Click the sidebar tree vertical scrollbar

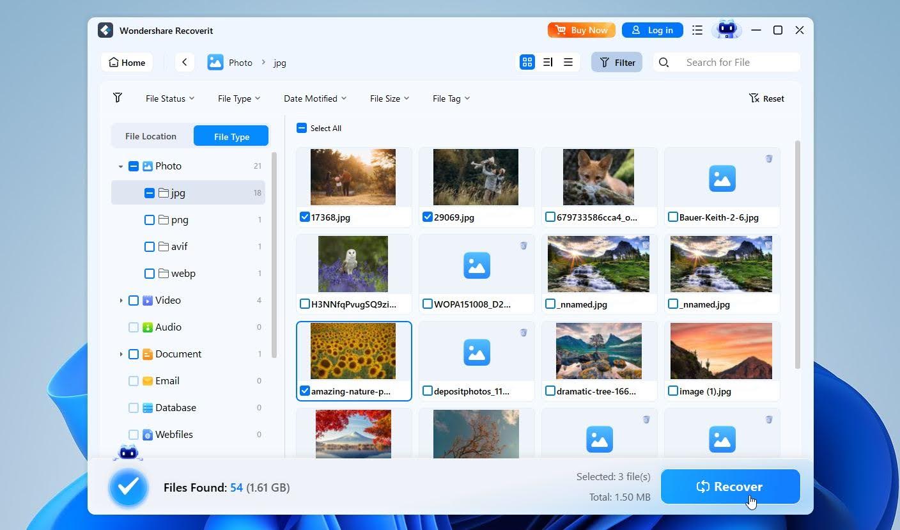[274, 254]
